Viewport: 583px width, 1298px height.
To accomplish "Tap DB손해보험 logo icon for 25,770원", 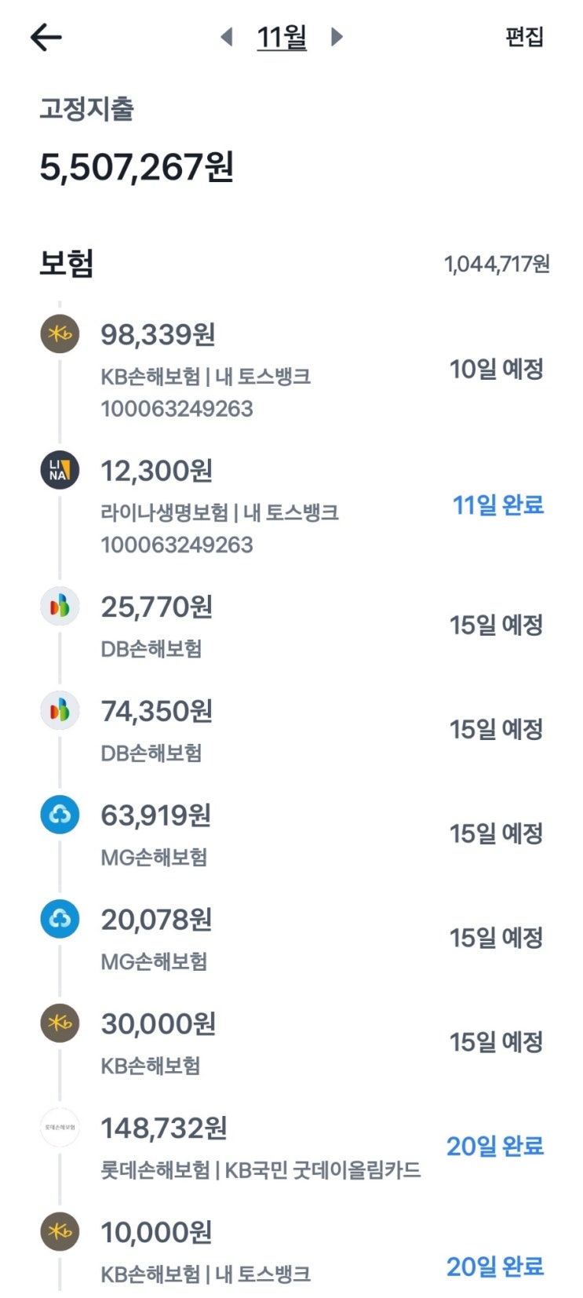I will (x=60, y=606).
